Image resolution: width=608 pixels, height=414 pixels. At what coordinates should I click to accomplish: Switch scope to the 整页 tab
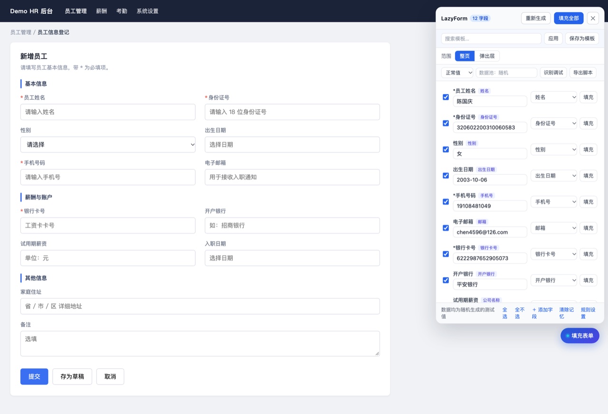point(465,56)
